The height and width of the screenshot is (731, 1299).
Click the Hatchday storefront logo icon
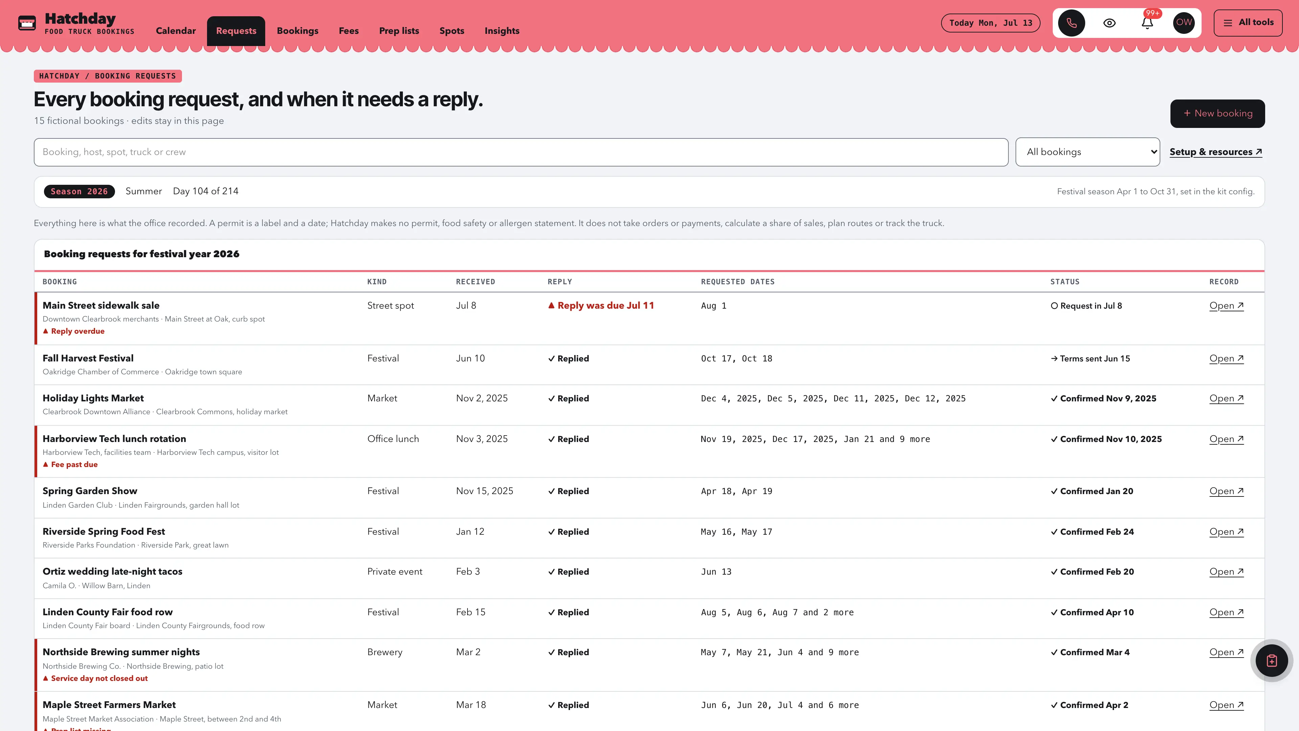tap(27, 23)
